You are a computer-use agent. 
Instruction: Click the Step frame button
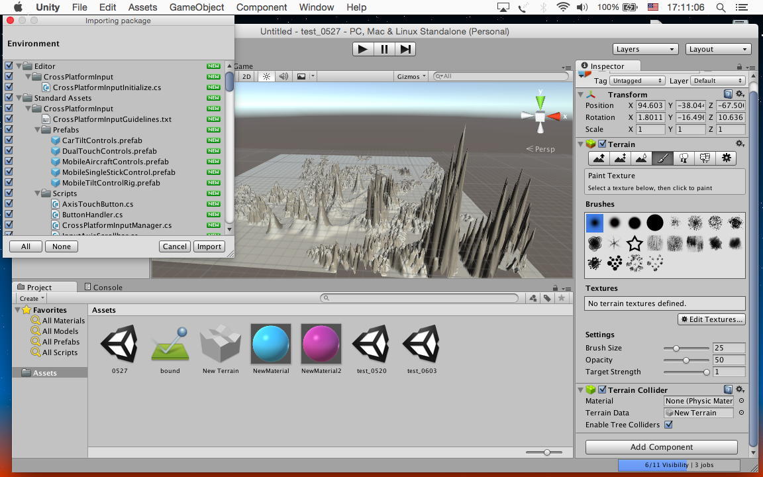(405, 48)
